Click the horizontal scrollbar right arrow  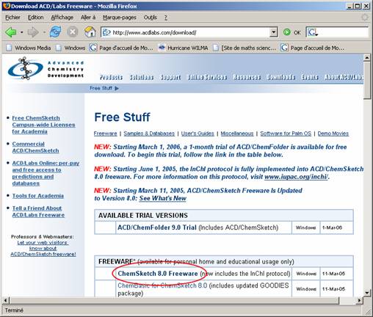point(359,300)
